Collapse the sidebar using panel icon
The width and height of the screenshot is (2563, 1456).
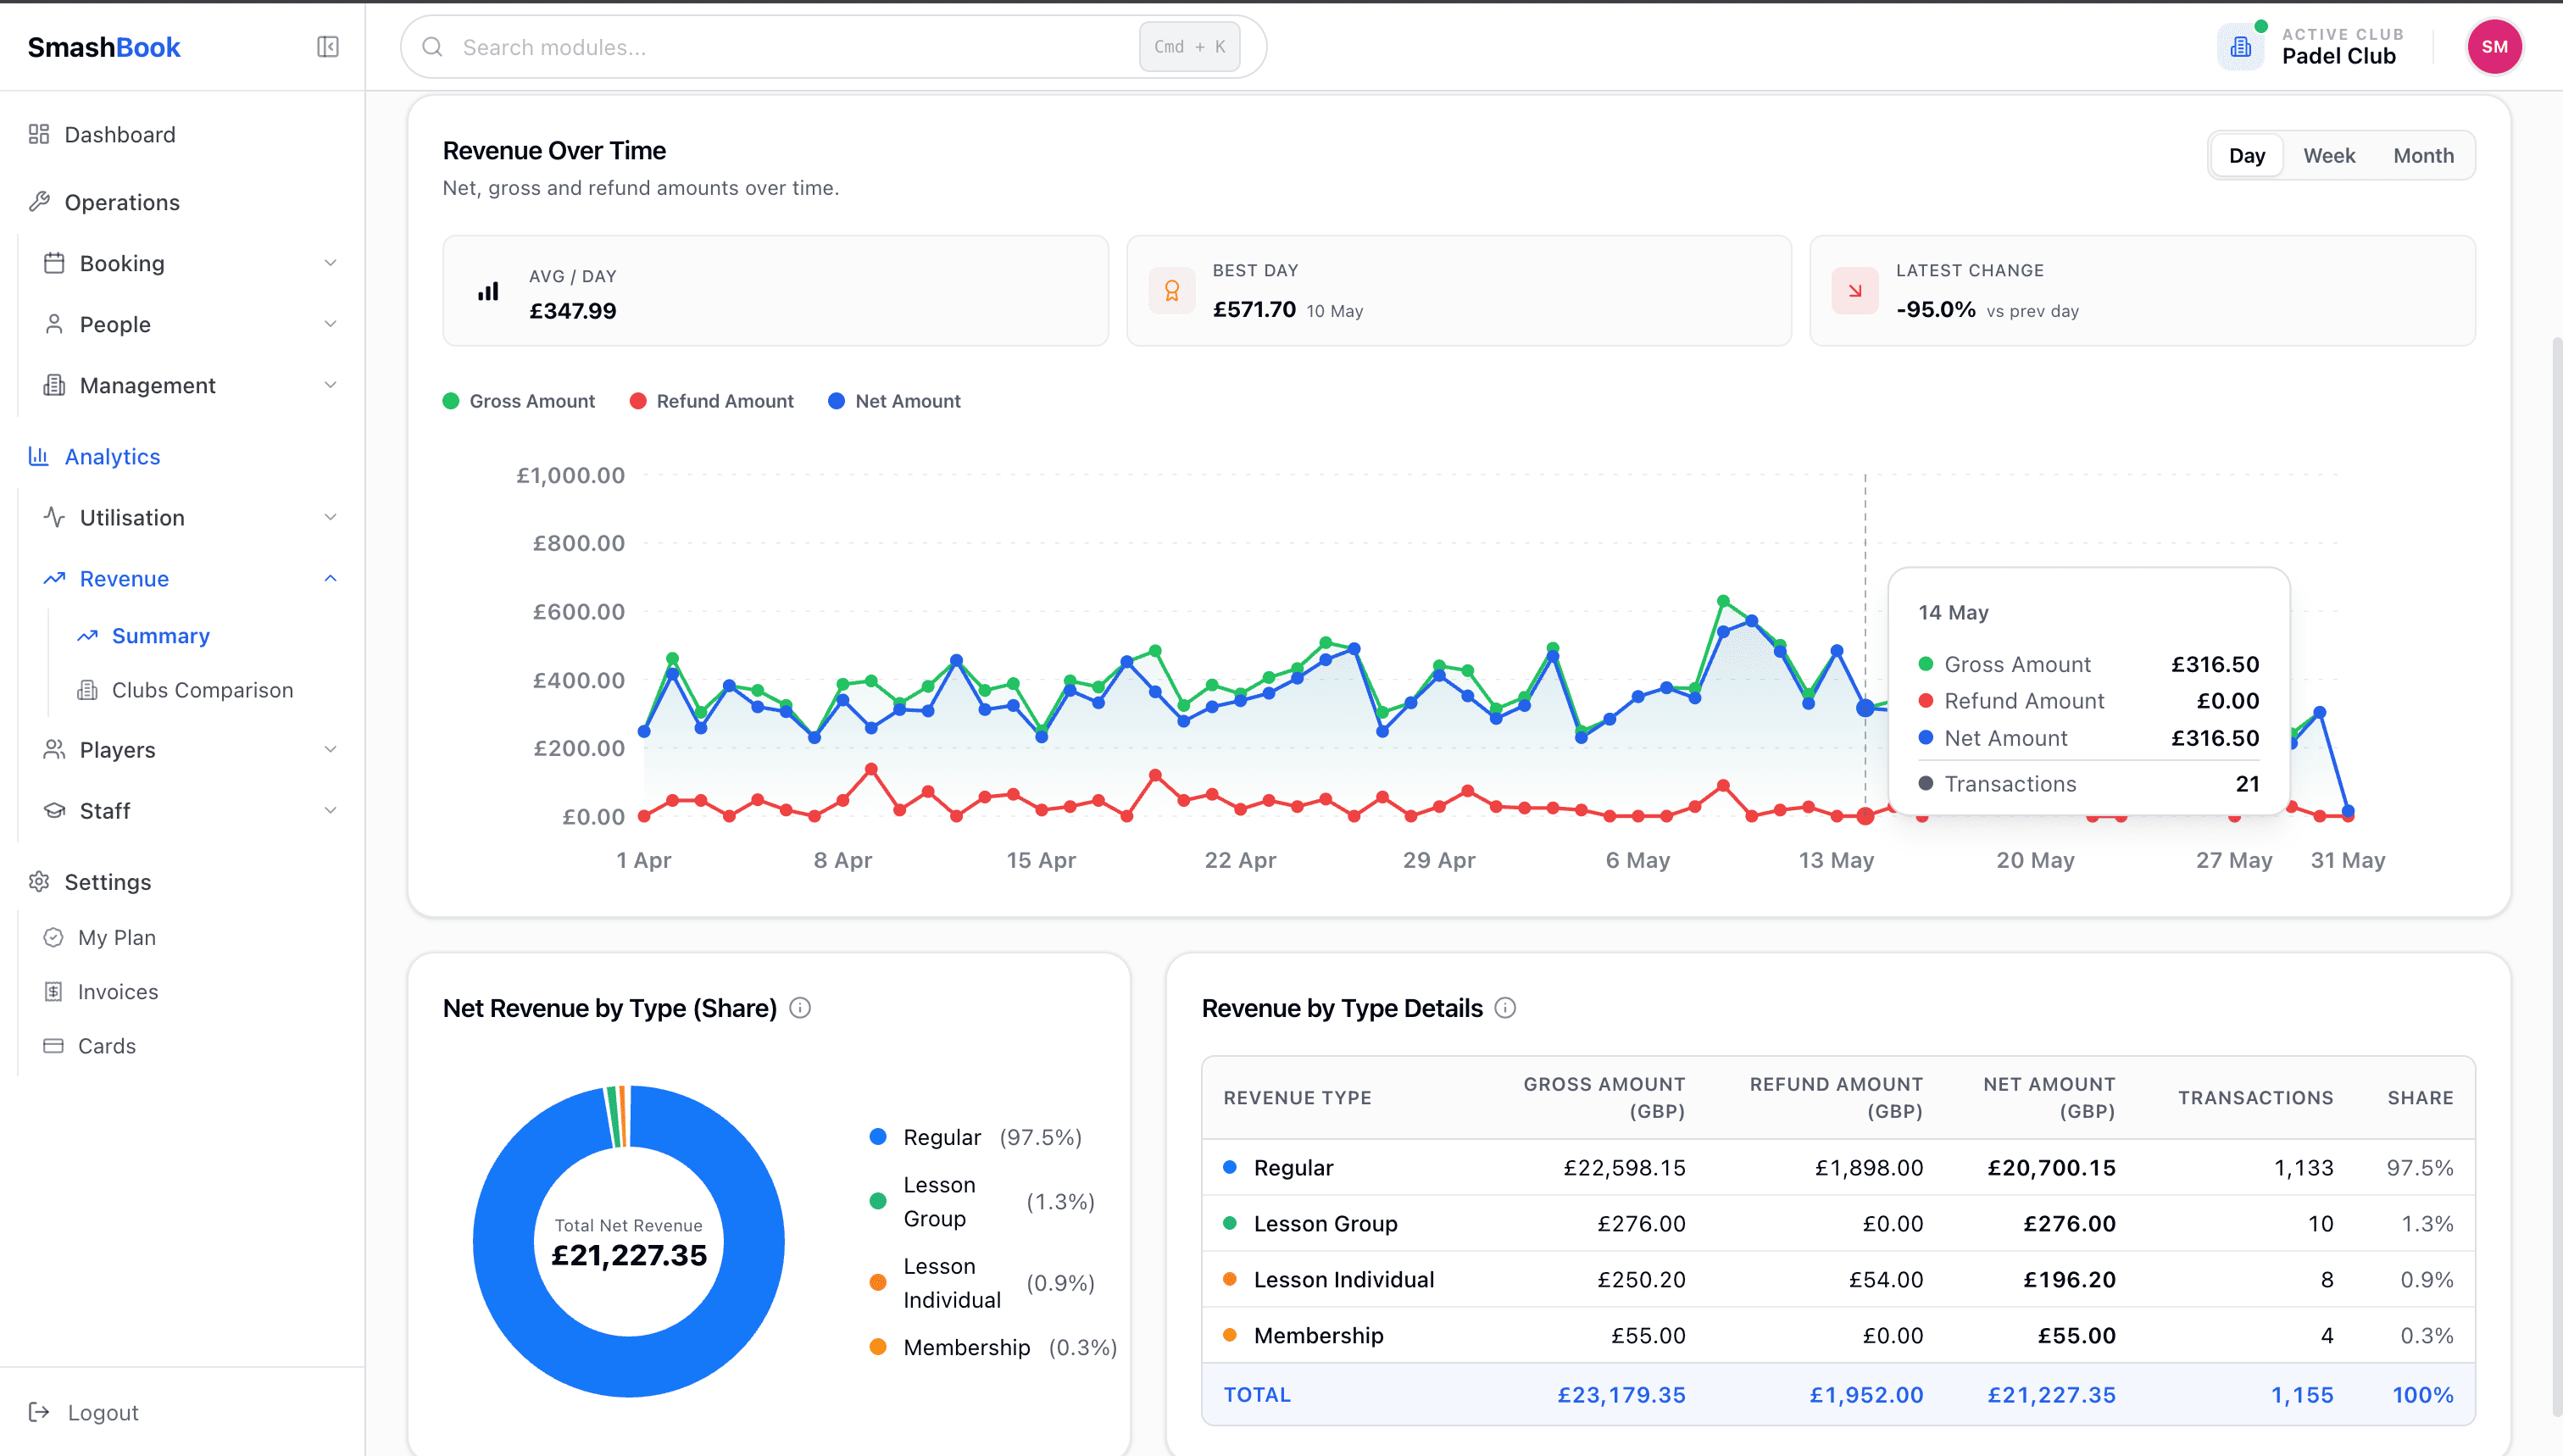(328, 47)
